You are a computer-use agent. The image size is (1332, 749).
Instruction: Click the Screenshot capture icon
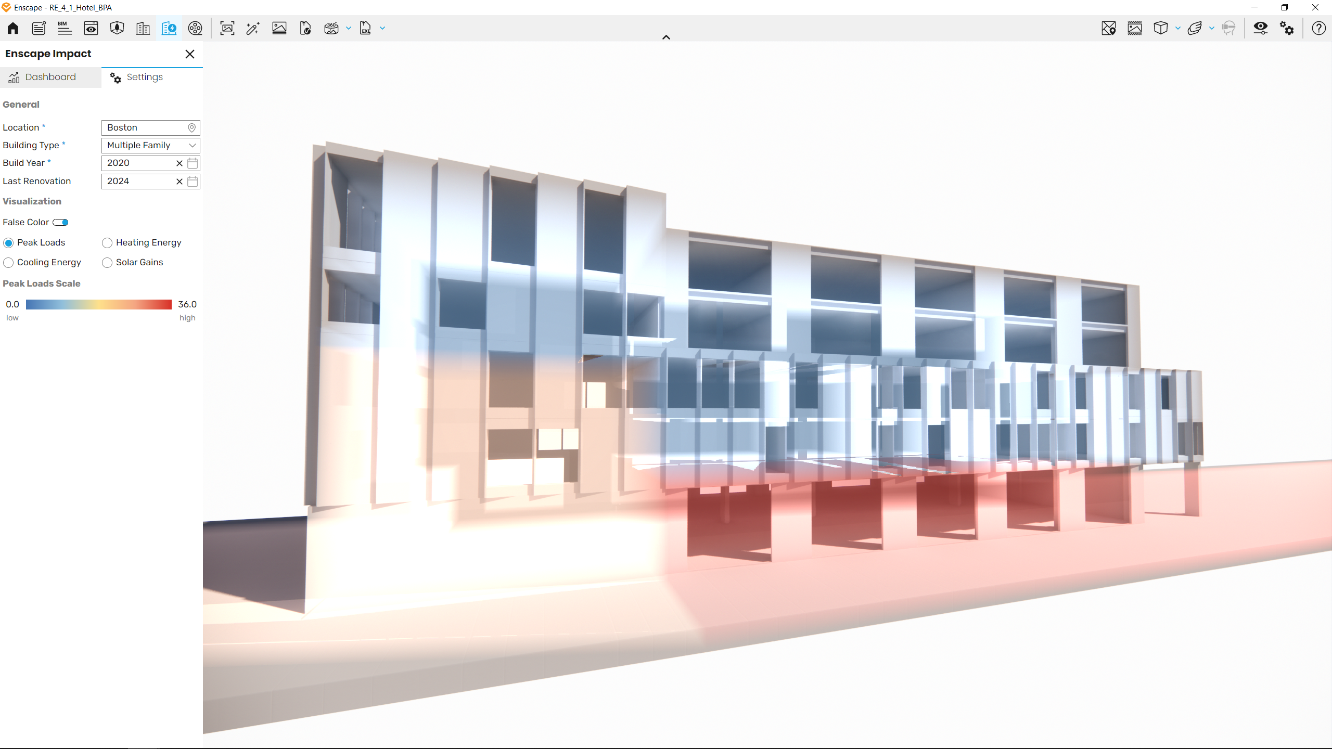point(227,28)
